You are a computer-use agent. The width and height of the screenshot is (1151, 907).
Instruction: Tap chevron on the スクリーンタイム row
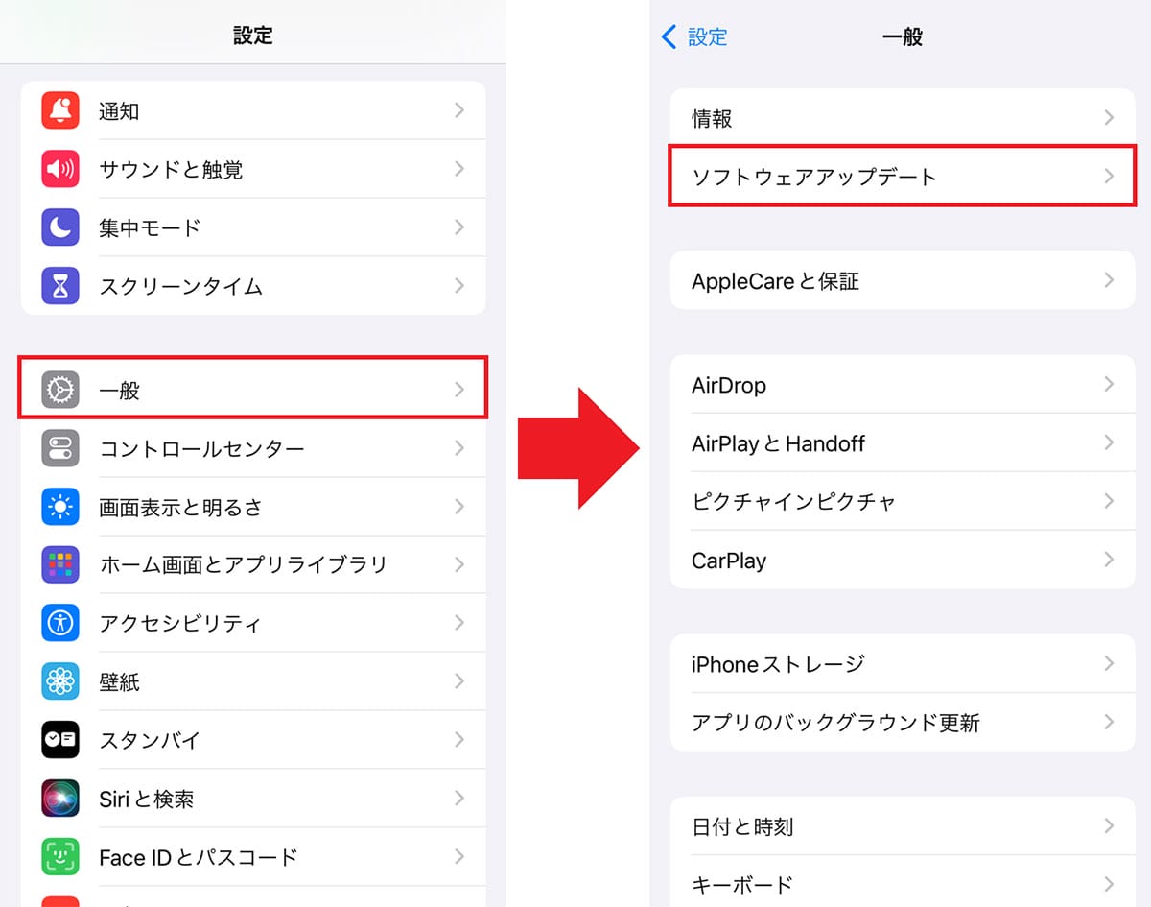(459, 286)
